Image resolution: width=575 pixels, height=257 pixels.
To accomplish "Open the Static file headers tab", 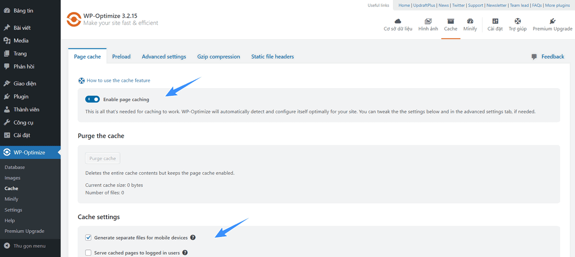I will [273, 56].
